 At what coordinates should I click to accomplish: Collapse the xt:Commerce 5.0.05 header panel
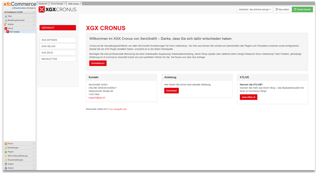(x=34, y=12)
